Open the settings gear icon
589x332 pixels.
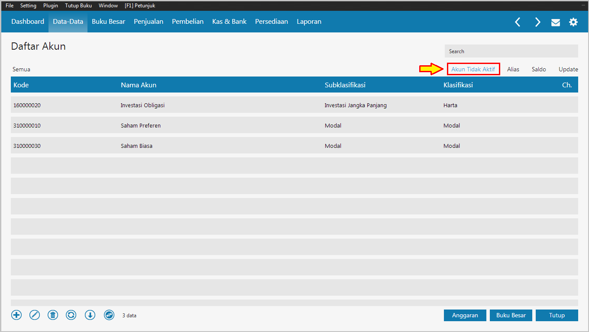[573, 22]
